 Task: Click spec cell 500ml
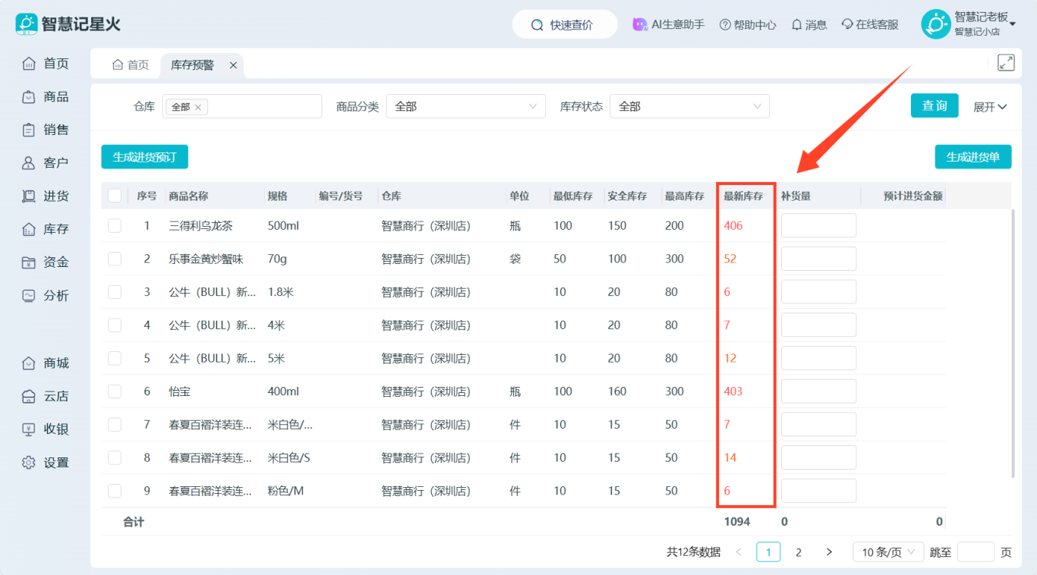[x=284, y=225]
